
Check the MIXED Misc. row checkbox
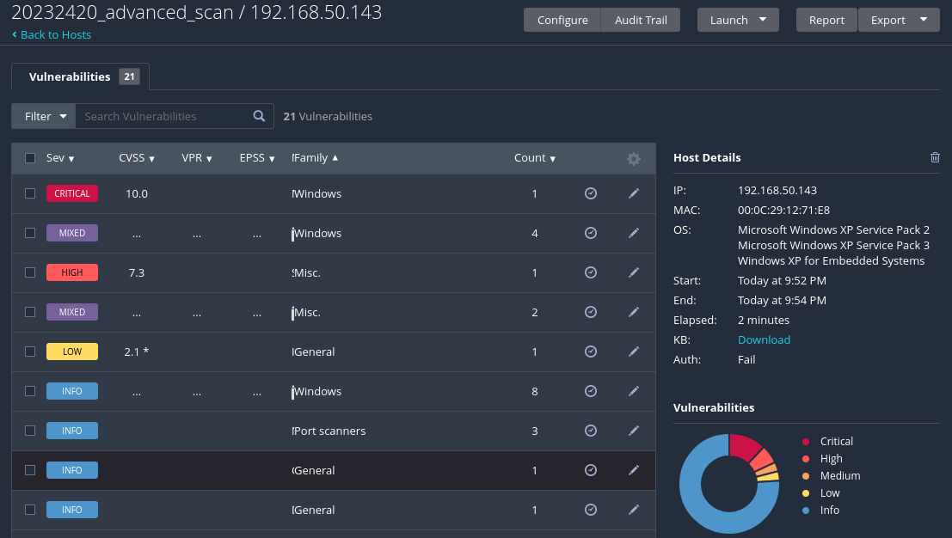[30, 312]
